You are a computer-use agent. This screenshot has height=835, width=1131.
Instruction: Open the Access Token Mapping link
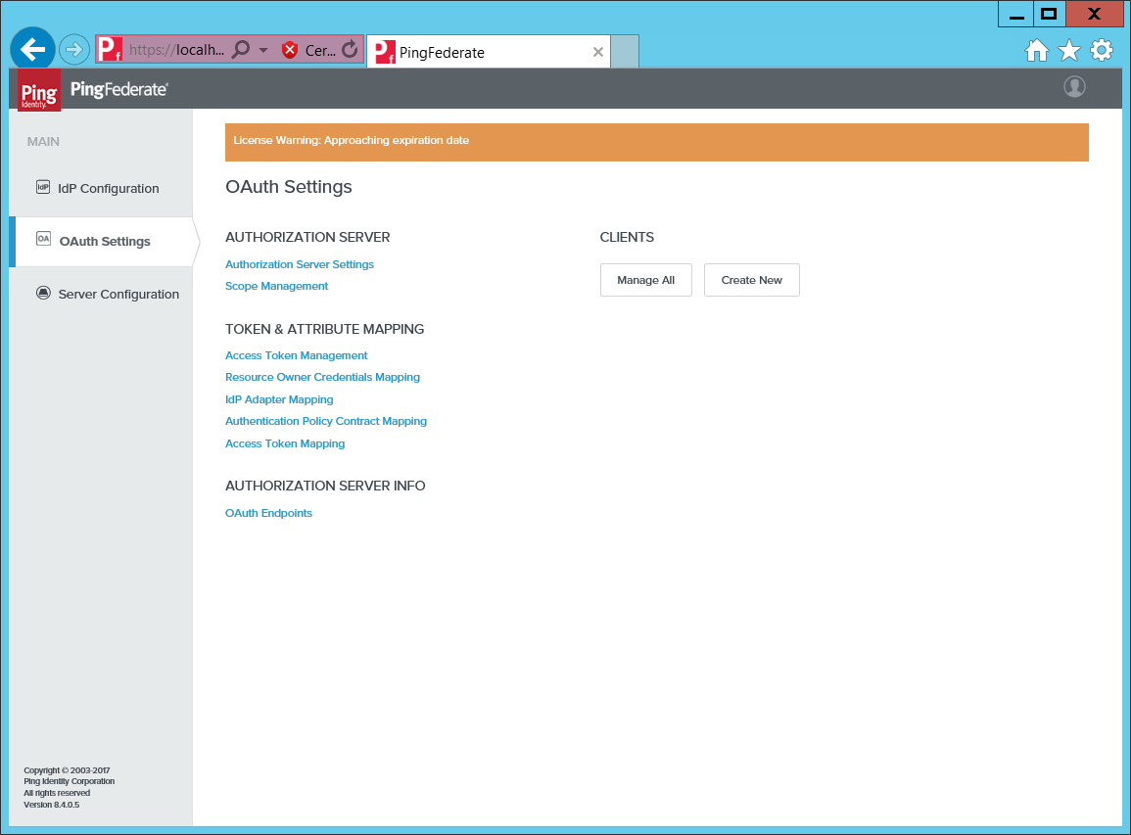[x=285, y=443]
